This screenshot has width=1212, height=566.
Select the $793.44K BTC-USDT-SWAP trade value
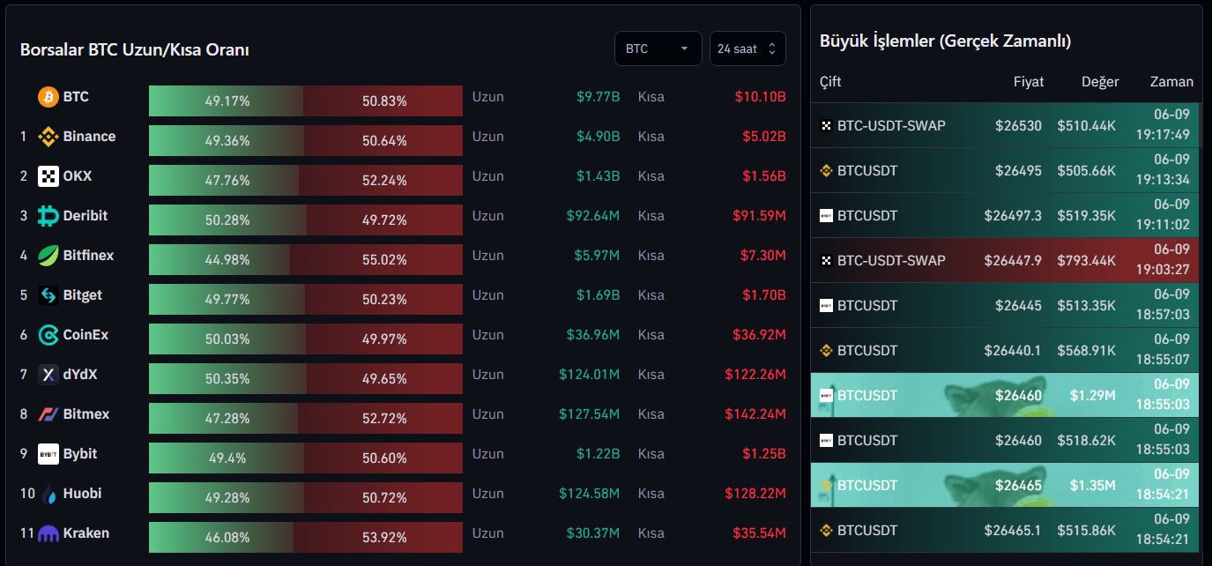click(x=1087, y=261)
